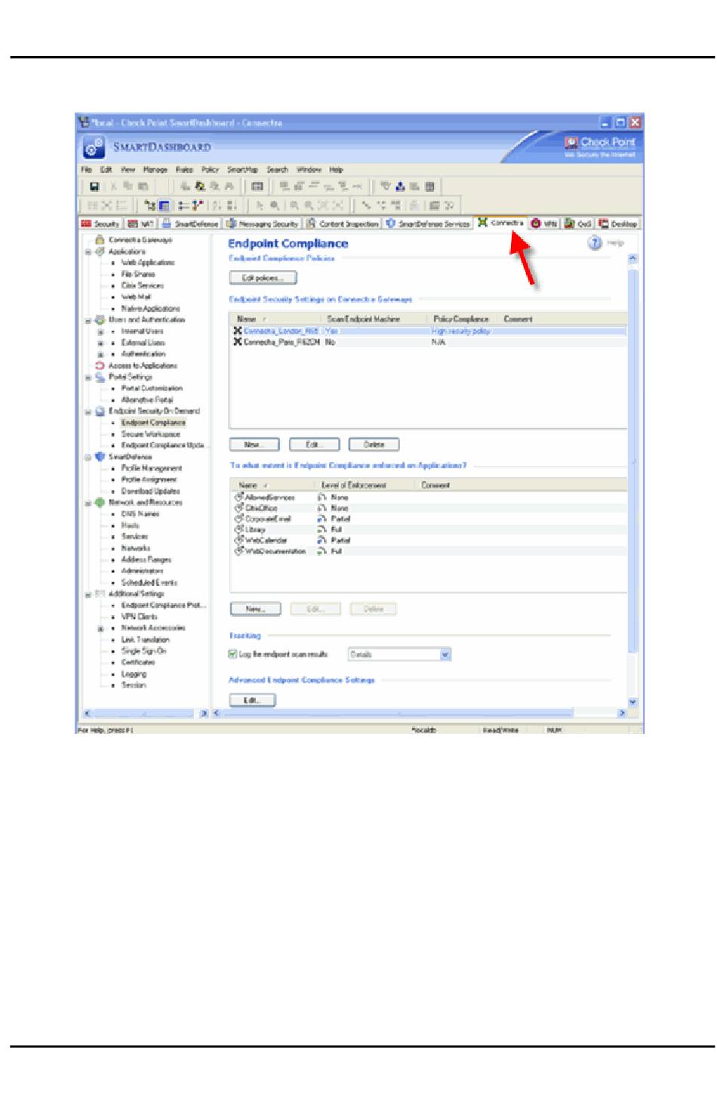
Task: Open the Help menu
Action: [x=336, y=170]
